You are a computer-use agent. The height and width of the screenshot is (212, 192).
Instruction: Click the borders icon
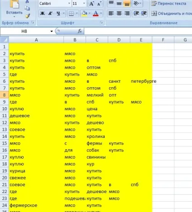pos(71,14)
